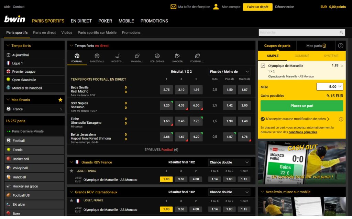
Task: Switch to the Paris en direct tab
Action: (x=44, y=33)
